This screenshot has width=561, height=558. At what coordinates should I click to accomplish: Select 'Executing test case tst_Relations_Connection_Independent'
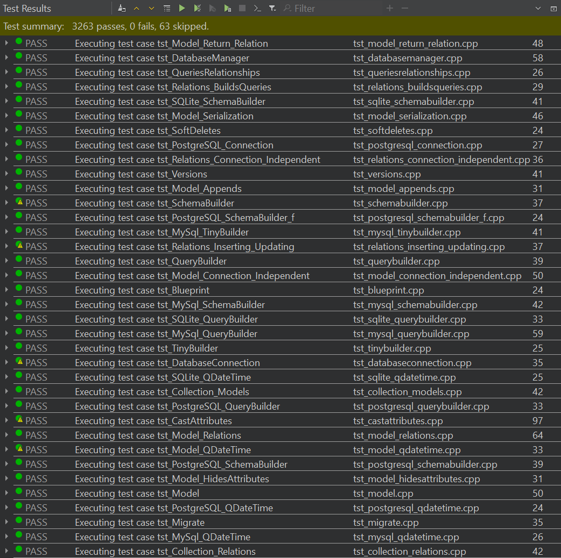click(x=198, y=160)
